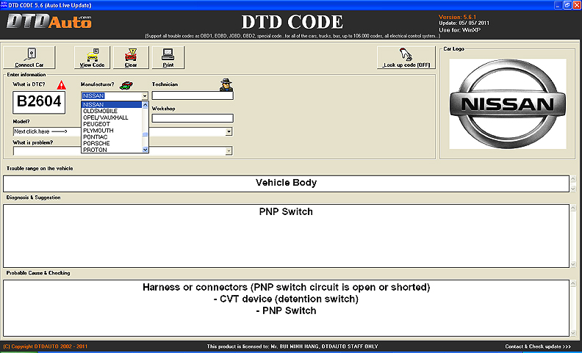This screenshot has width=582, height=353.
Task: Click the red warning triangle icon
Action: point(61,85)
